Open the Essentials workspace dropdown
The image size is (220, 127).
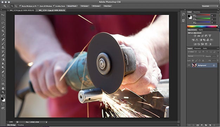(x=210, y=6)
